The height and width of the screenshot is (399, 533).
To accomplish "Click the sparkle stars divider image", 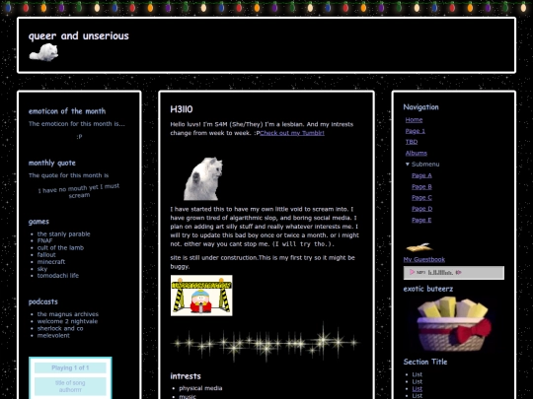I will click(x=265, y=342).
